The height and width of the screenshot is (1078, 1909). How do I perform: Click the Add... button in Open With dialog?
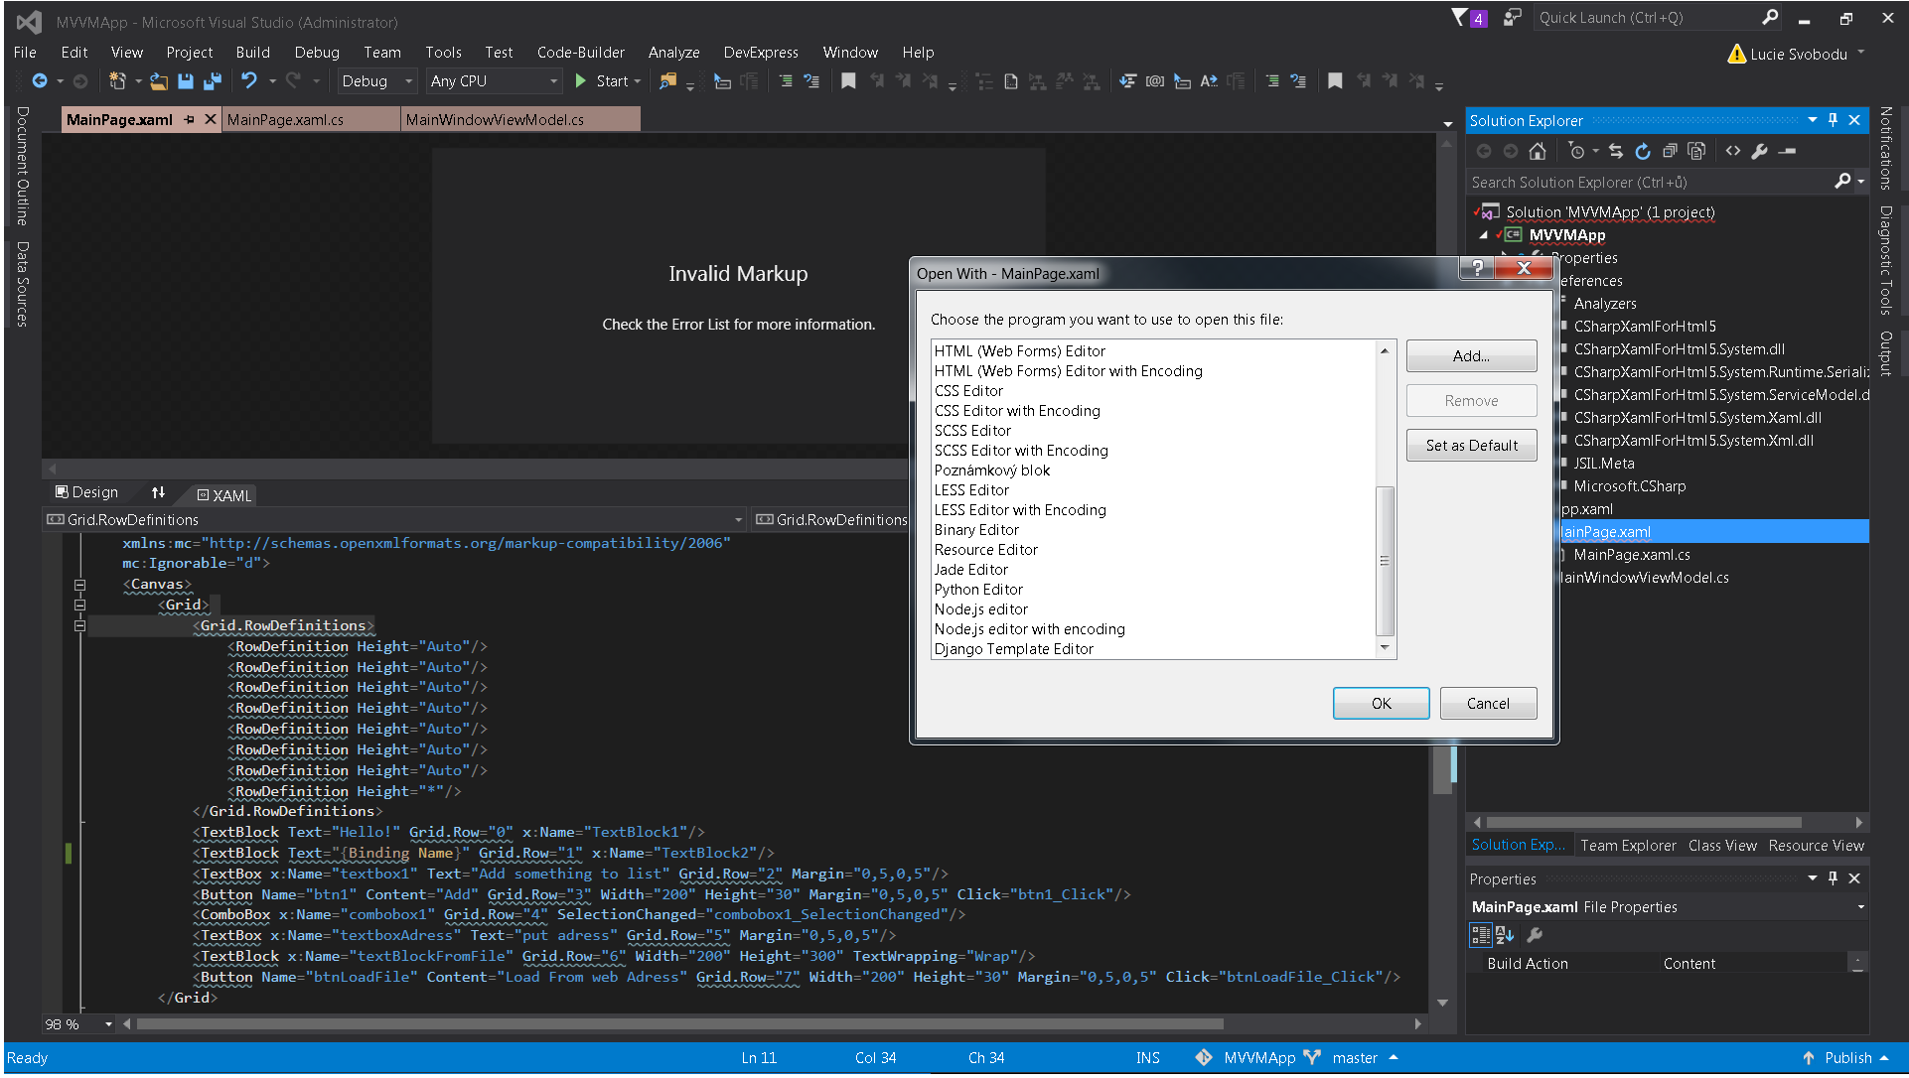[x=1471, y=356]
